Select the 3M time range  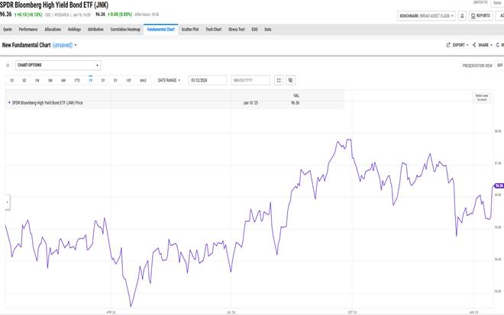coord(50,80)
